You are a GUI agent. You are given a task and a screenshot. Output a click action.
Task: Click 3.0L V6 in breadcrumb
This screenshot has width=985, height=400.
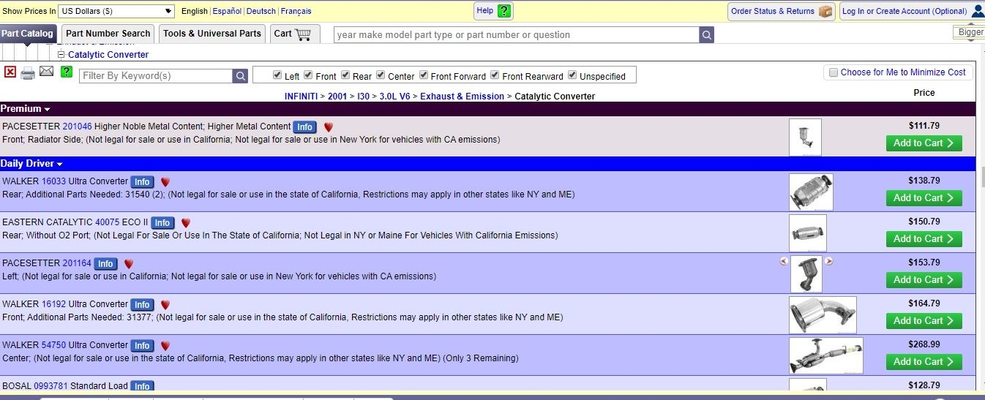(394, 97)
